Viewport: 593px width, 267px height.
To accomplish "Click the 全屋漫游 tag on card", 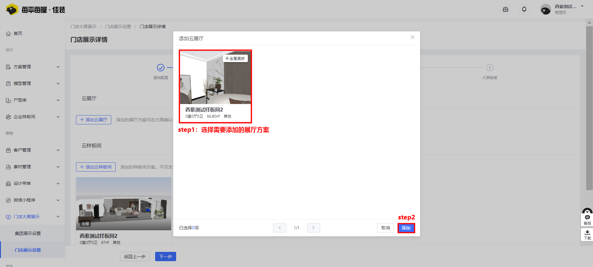I will pyautogui.click(x=235, y=58).
